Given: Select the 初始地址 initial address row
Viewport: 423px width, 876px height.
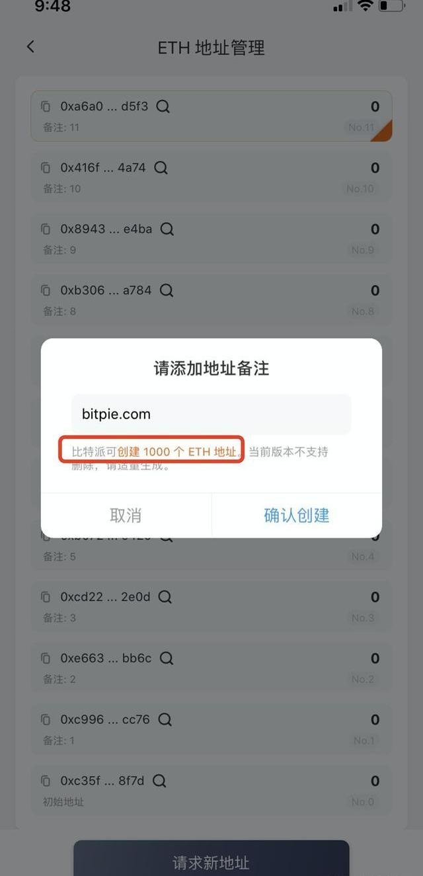Looking at the screenshot, I should pos(211,791).
